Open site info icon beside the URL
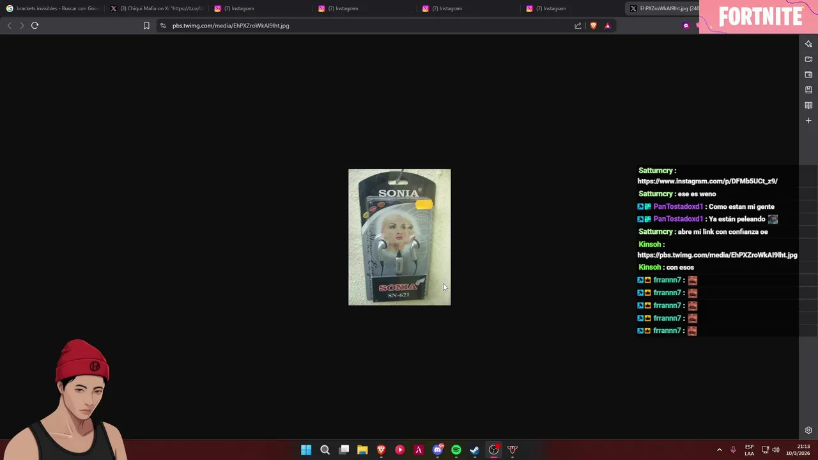 (163, 26)
